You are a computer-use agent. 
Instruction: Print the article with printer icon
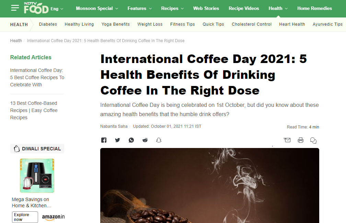coord(301,140)
